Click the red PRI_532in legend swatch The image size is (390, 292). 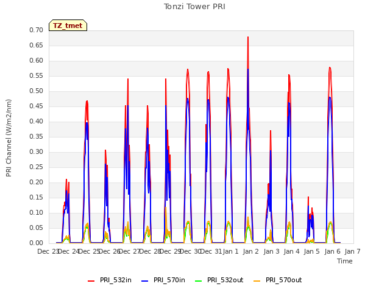coord(91,281)
